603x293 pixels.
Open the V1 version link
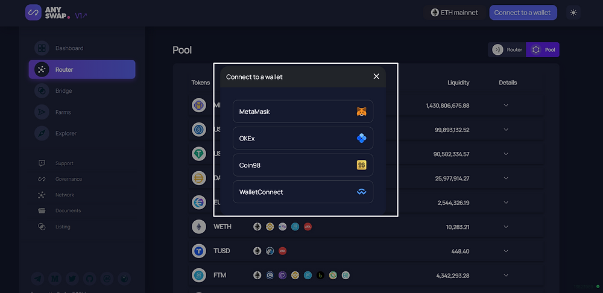(x=81, y=16)
